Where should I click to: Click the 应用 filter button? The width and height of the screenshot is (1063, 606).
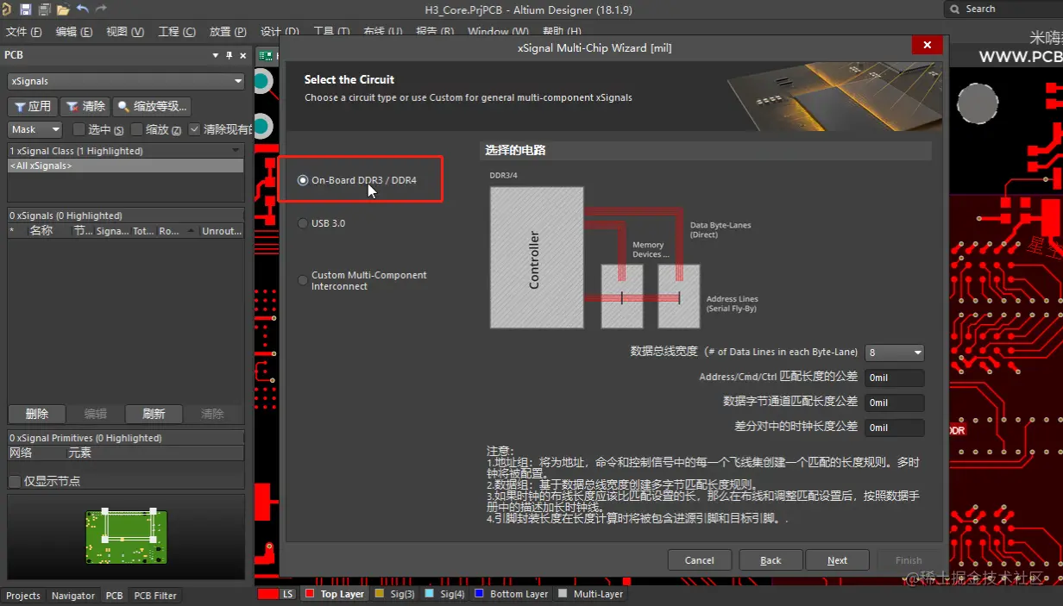tap(33, 107)
